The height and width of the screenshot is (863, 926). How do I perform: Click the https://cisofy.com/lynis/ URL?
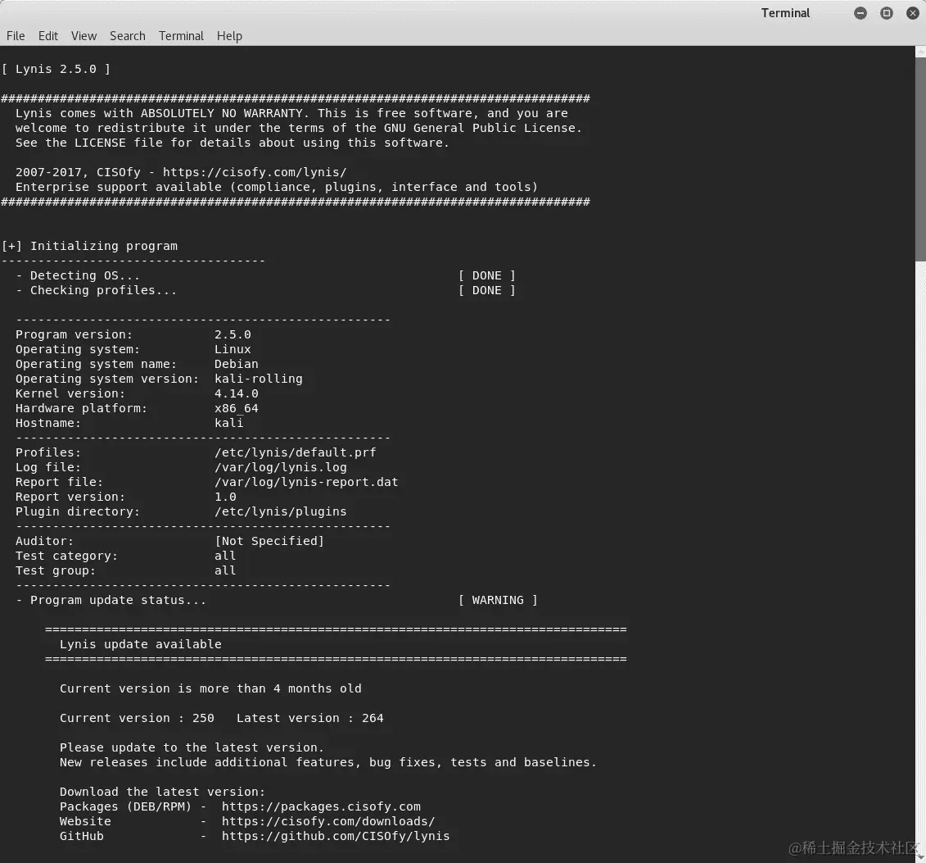[255, 173]
